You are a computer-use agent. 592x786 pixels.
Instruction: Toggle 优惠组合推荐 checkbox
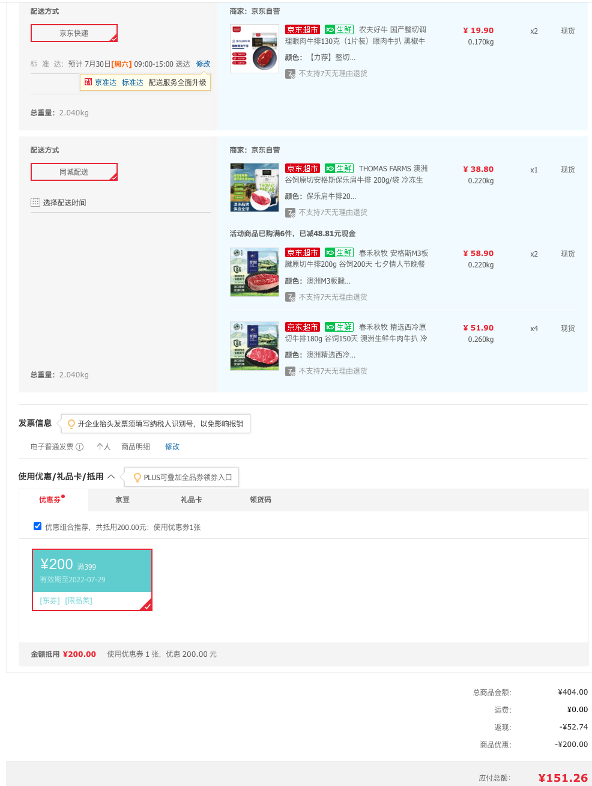point(38,526)
